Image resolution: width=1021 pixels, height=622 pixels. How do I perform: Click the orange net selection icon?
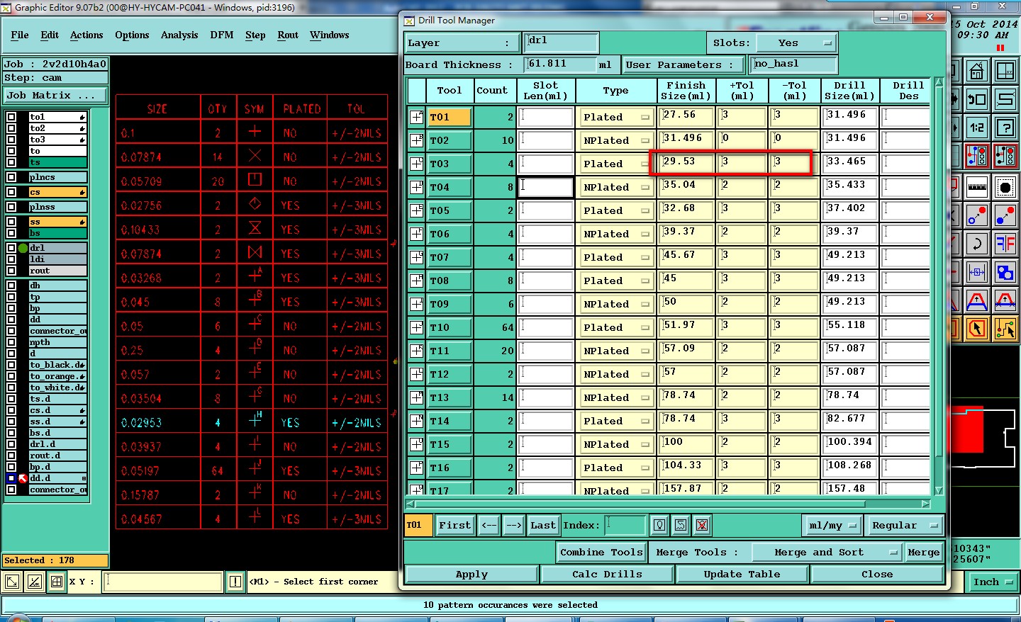pos(1005,329)
